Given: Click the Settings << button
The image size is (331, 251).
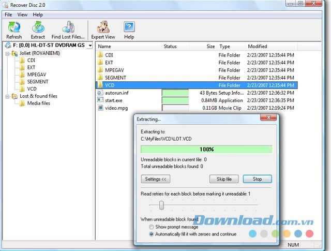Looking at the screenshot, I should point(156,179).
